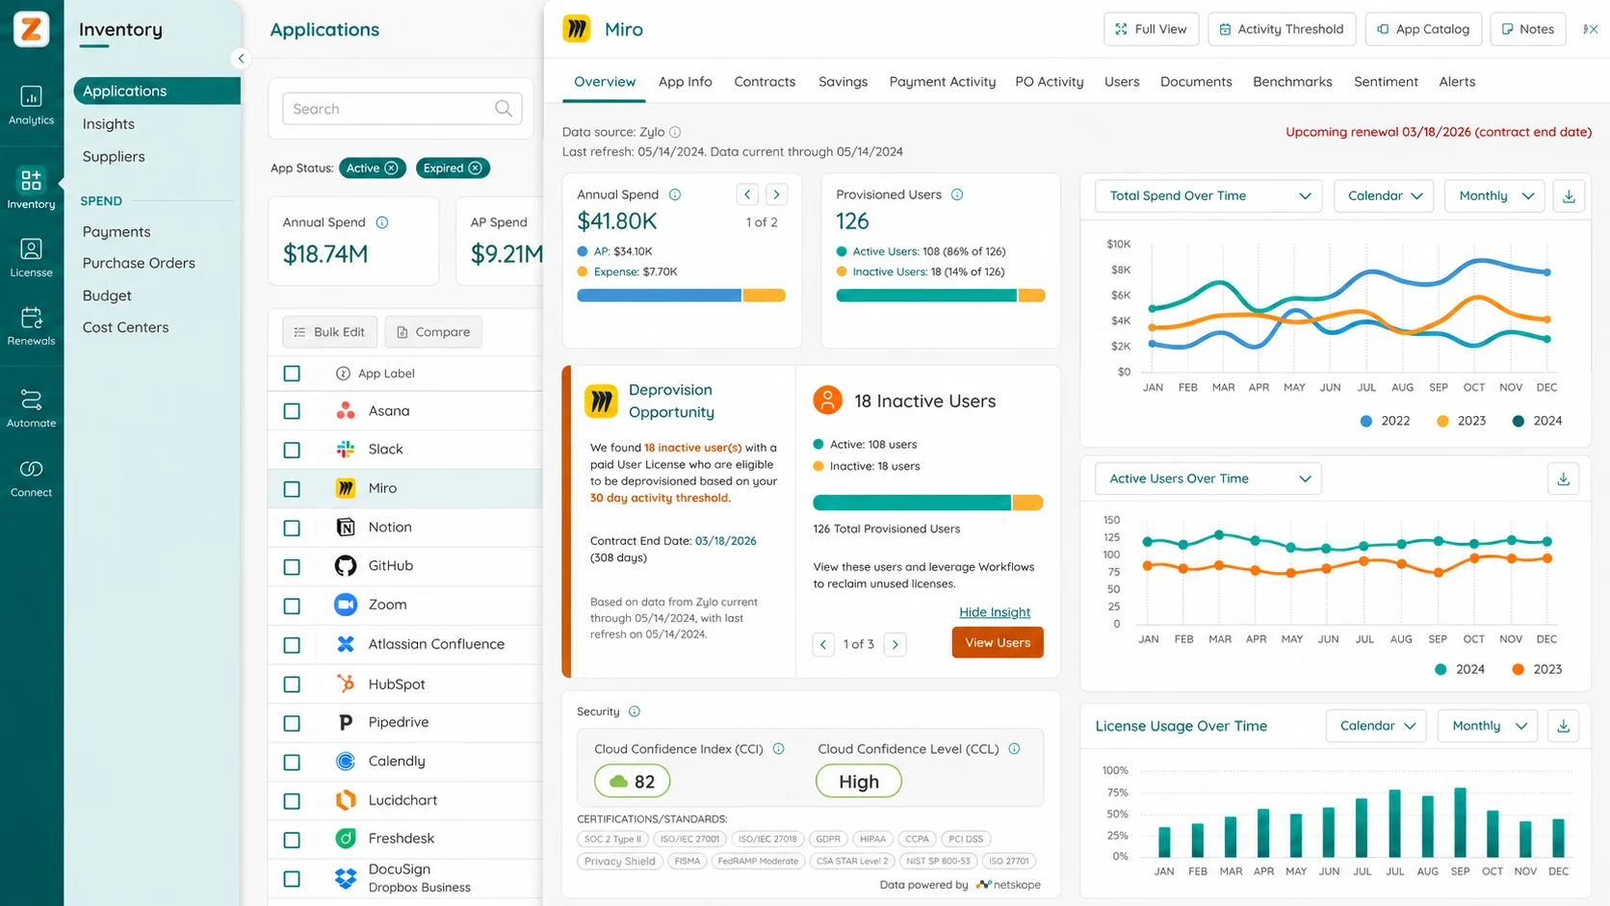Switch to the Contracts tab
Image resolution: width=1610 pixels, height=906 pixels.
click(765, 82)
